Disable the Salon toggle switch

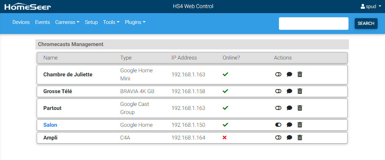(278, 125)
